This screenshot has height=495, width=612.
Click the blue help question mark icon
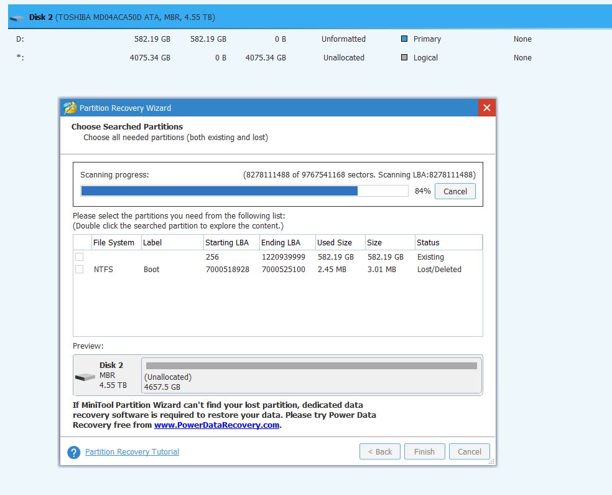(74, 453)
